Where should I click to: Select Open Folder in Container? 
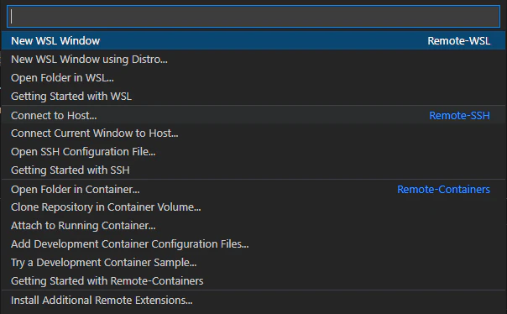[x=253, y=189]
